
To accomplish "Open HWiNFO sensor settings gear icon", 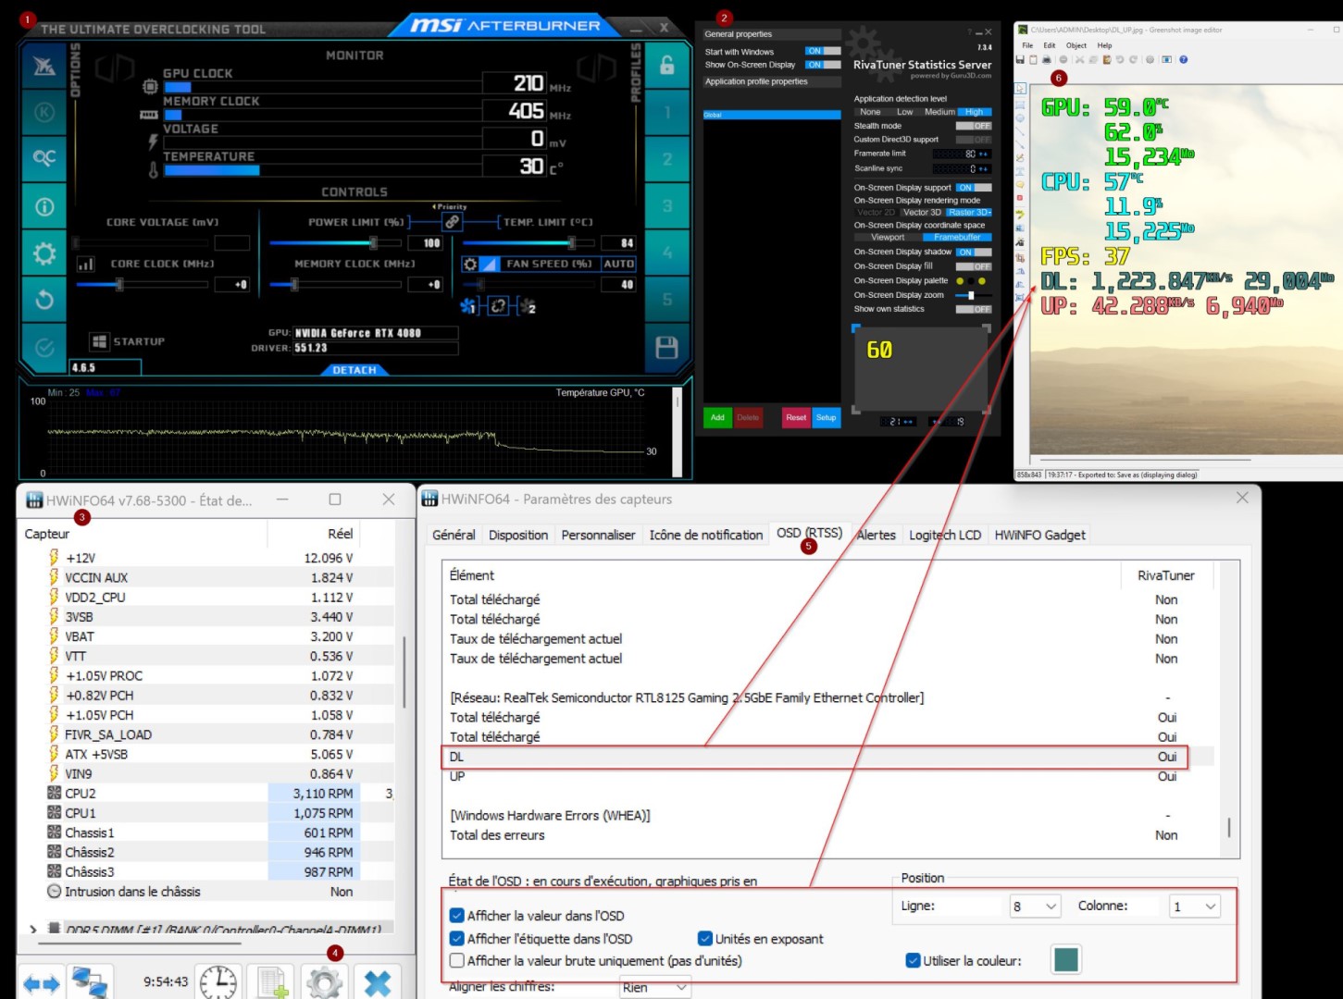I will [324, 981].
